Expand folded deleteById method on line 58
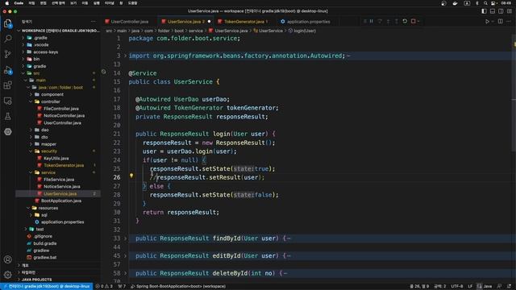 point(125,273)
